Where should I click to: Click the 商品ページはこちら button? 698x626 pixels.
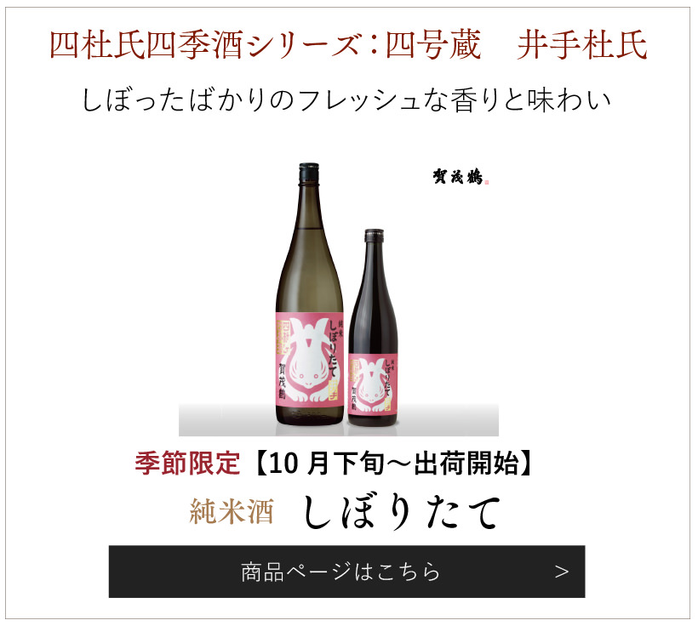346,572
